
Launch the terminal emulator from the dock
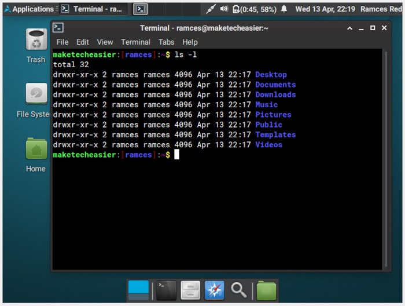coord(166,290)
